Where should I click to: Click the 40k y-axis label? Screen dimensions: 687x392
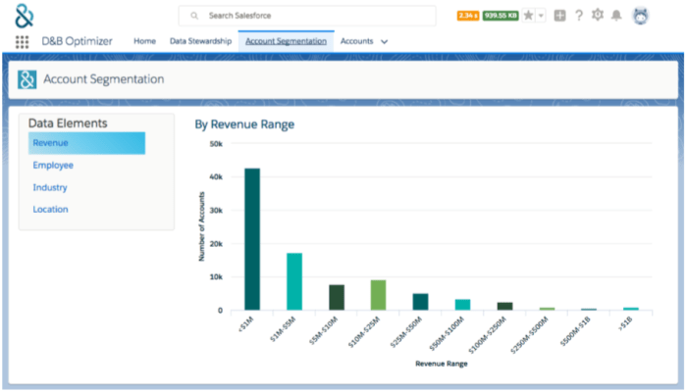pyautogui.click(x=216, y=177)
